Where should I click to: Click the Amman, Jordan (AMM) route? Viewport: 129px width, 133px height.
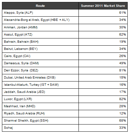point(21,27)
